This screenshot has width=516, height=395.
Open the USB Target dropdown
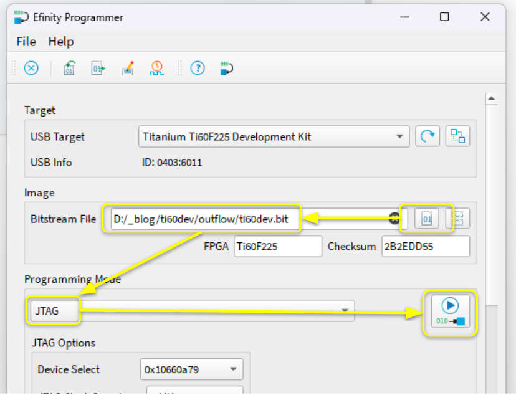point(274,136)
